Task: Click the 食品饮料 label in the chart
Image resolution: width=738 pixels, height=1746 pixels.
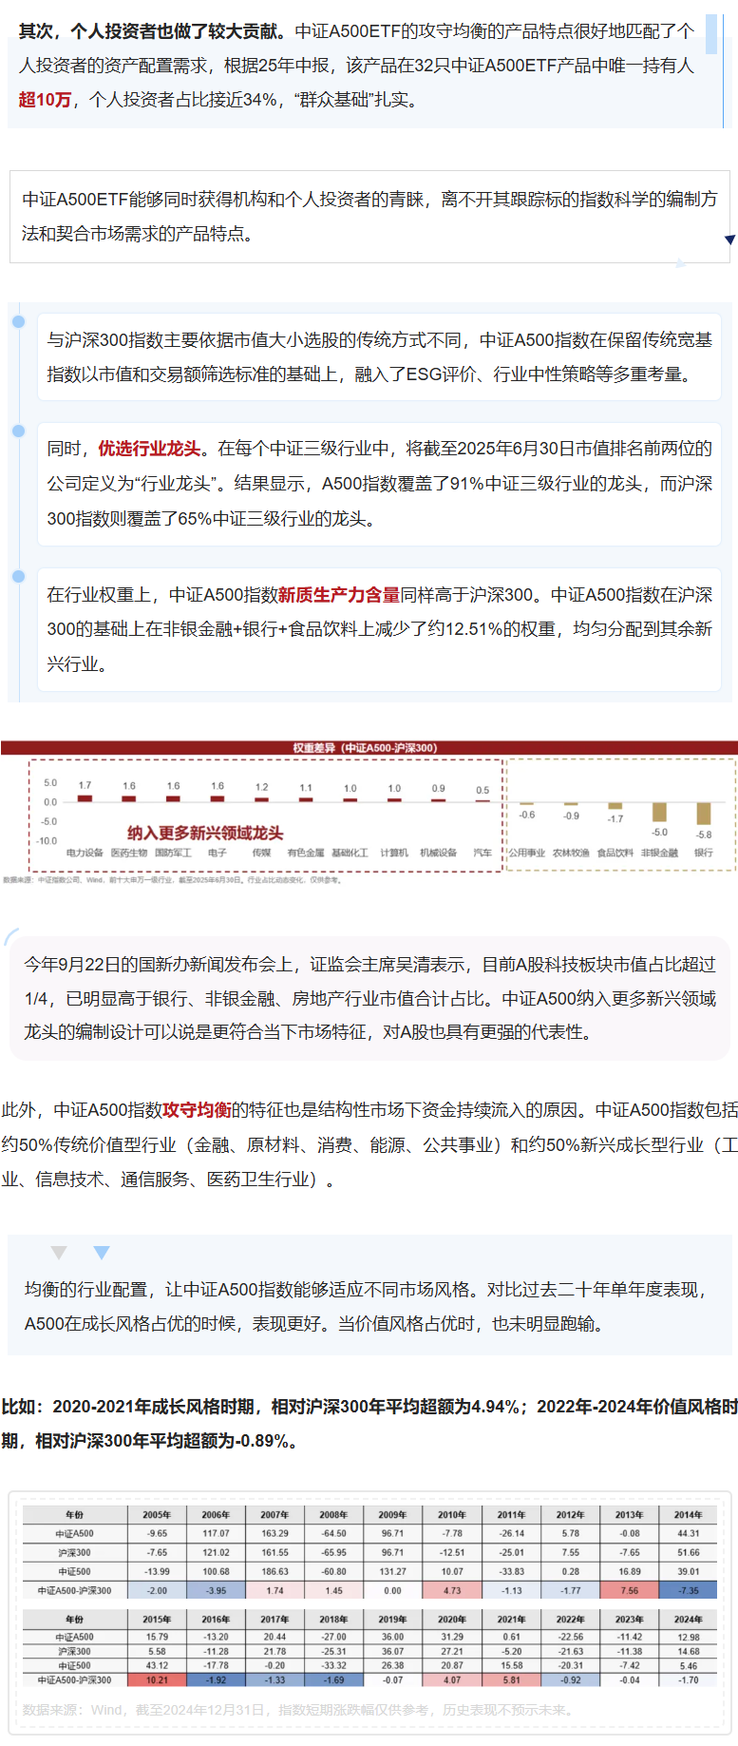Action: pyautogui.click(x=615, y=853)
